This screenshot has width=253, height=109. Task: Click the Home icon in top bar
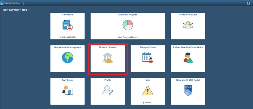[x=248, y=3]
